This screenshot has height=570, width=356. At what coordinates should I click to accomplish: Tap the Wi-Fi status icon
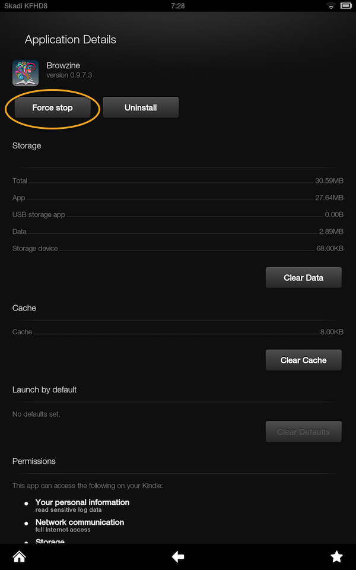click(331, 5)
